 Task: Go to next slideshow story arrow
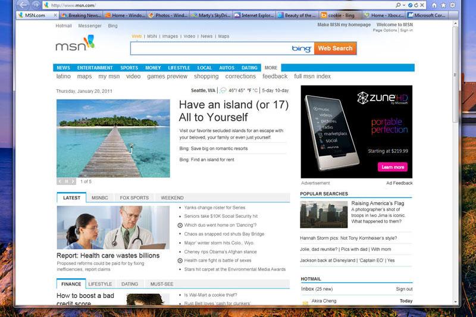pyautogui.click(x=74, y=181)
